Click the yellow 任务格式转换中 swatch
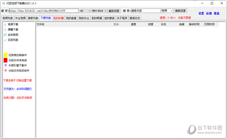This screenshot has height=139, width=227. point(6,55)
